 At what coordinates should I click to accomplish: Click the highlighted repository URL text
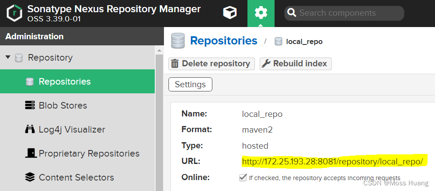tap(333, 161)
